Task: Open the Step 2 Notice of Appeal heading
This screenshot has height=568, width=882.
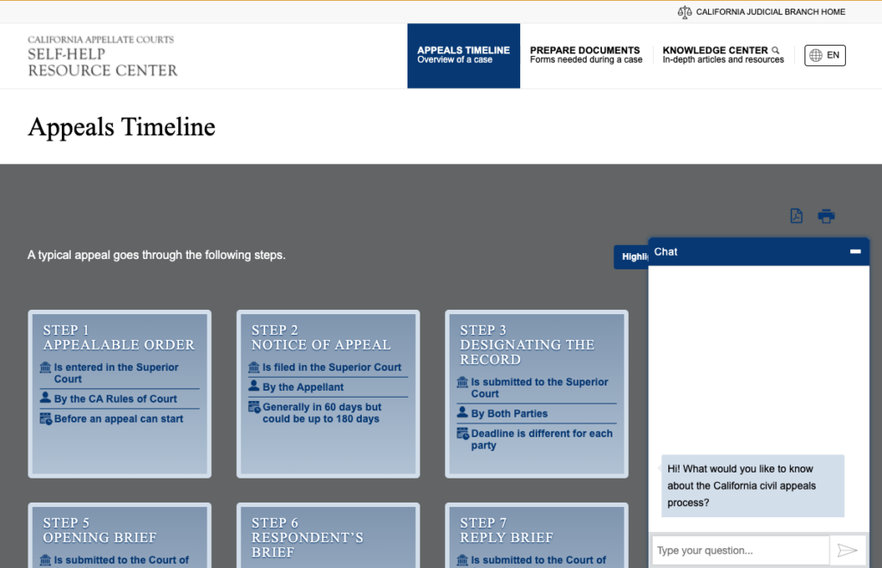Action: [x=320, y=337]
